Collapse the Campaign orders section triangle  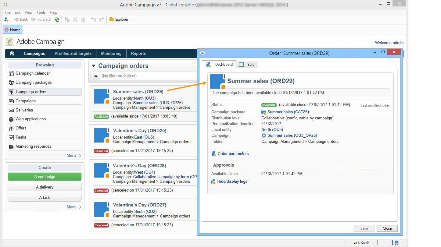pos(94,66)
